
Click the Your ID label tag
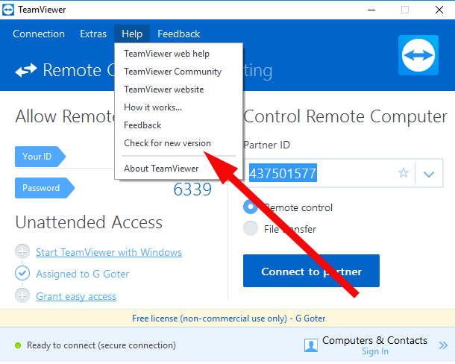click(40, 157)
